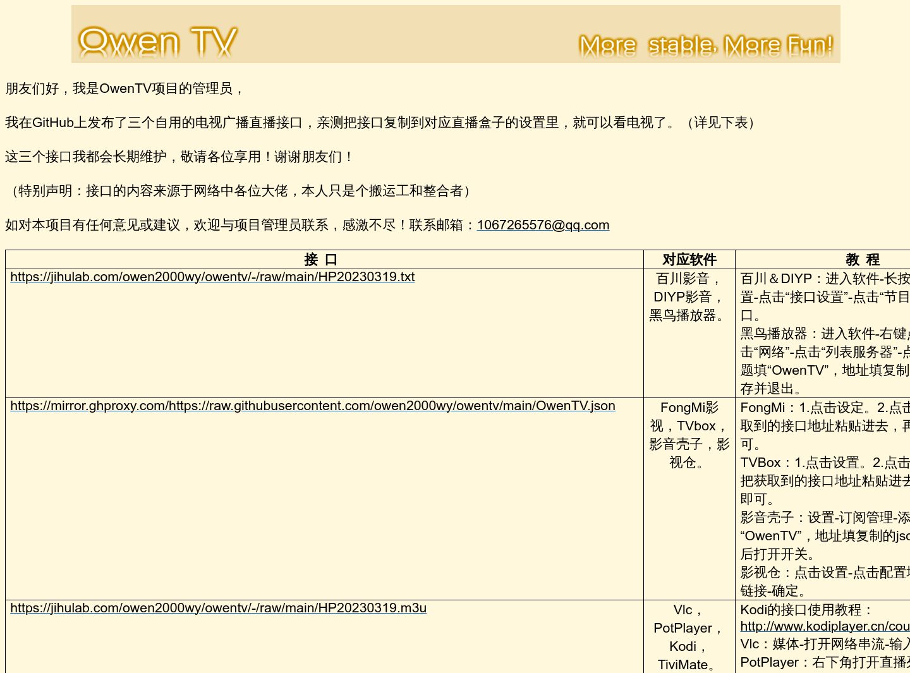The height and width of the screenshot is (673, 910).
Task: Open the HP20230319.m3u playlist link
Action: pos(218,608)
